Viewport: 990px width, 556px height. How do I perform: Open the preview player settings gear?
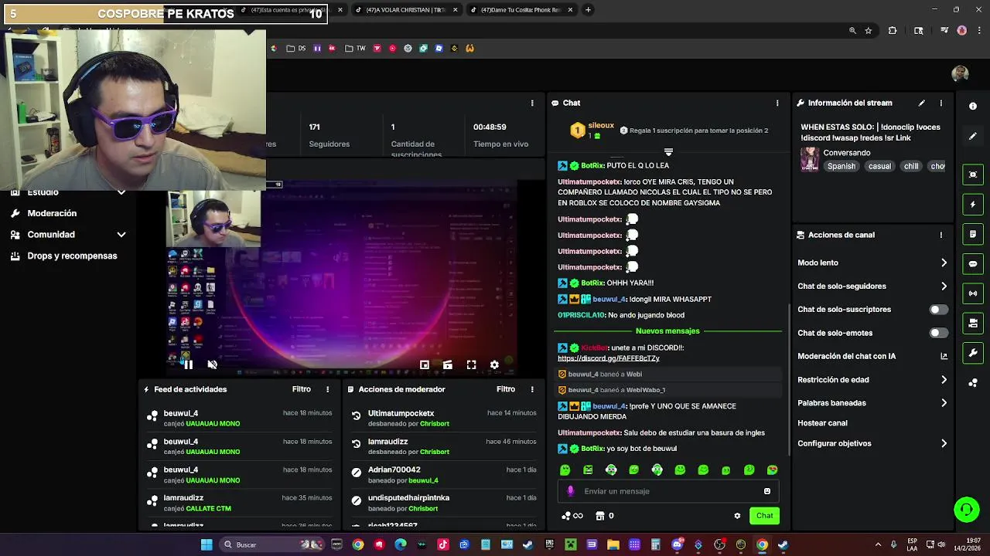pos(494,364)
